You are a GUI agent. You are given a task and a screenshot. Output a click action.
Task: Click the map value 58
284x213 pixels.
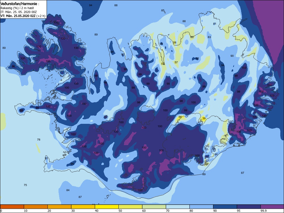tap(175, 43)
